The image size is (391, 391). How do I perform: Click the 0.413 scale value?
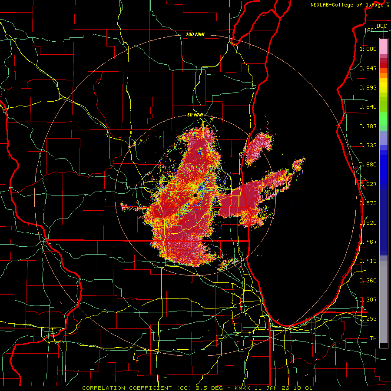[368, 261]
